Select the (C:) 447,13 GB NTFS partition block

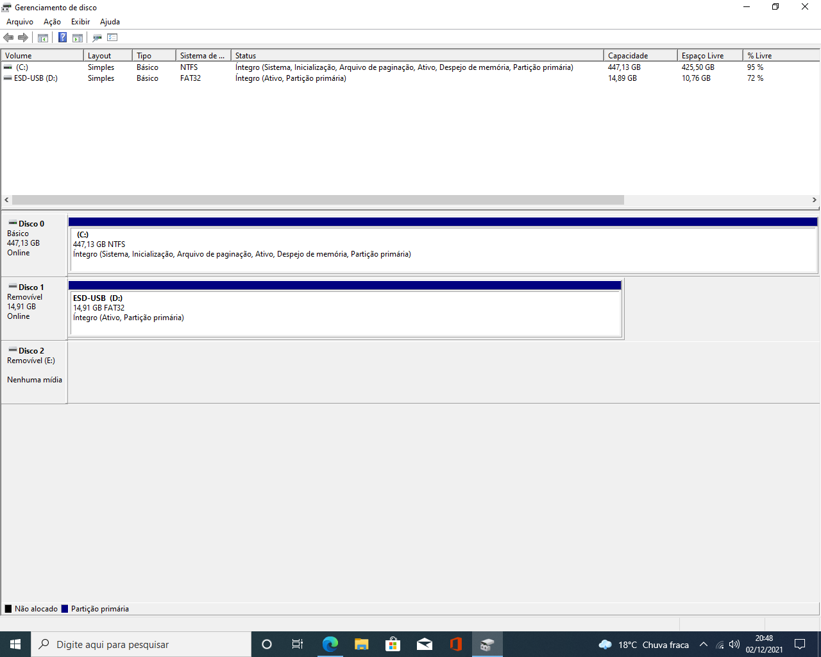click(x=443, y=245)
